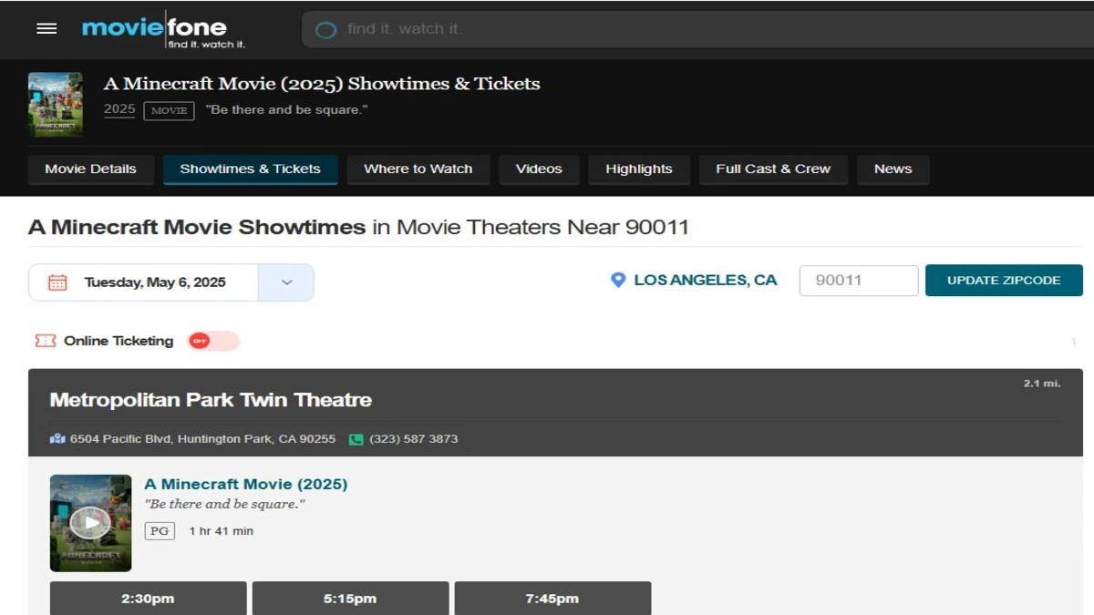Viewport: 1094px width, 615px height.
Task: Go to the Highlights tab
Action: pyautogui.click(x=639, y=169)
